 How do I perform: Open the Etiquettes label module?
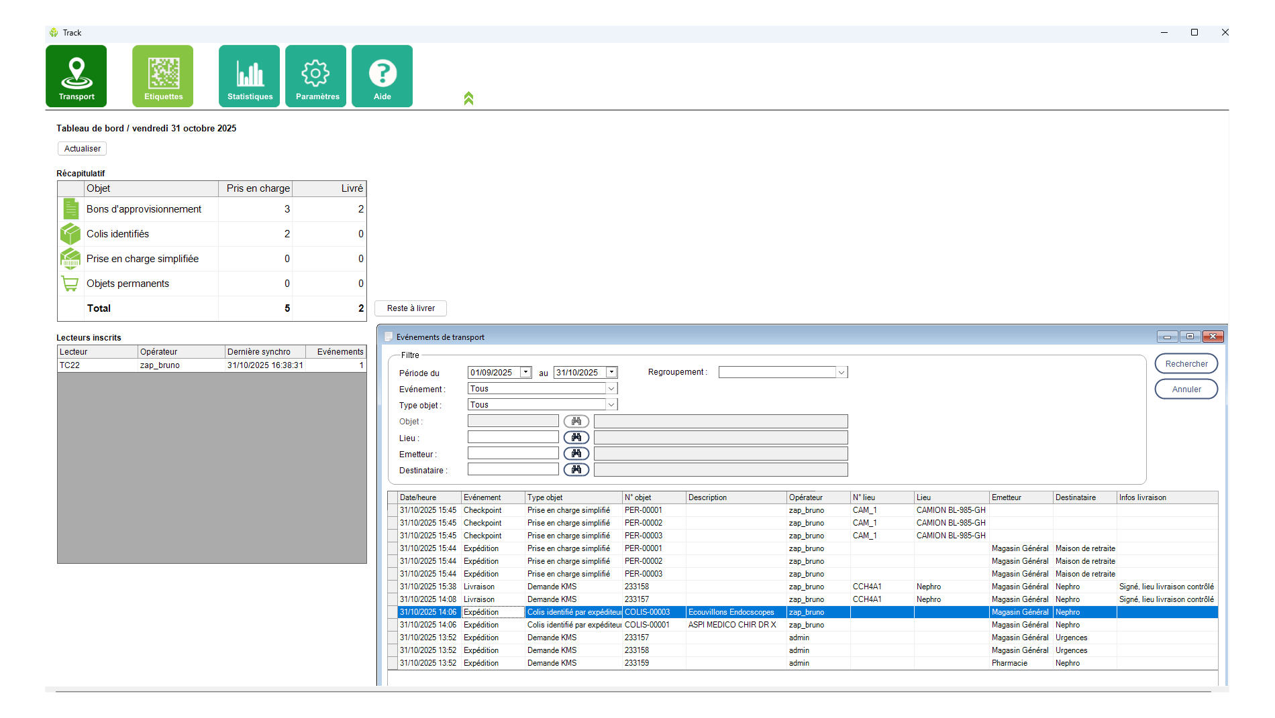pyautogui.click(x=163, y=76)
